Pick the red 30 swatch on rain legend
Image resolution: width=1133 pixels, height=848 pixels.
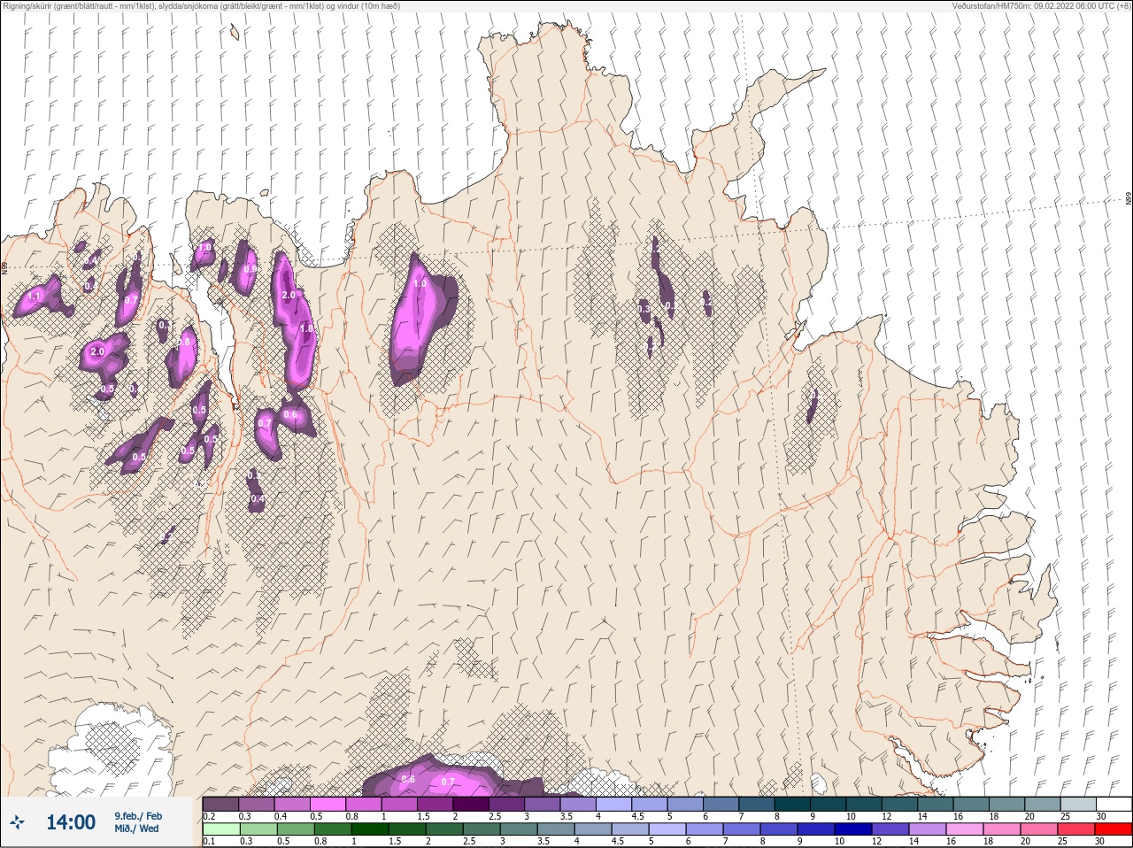[1114, 829]
